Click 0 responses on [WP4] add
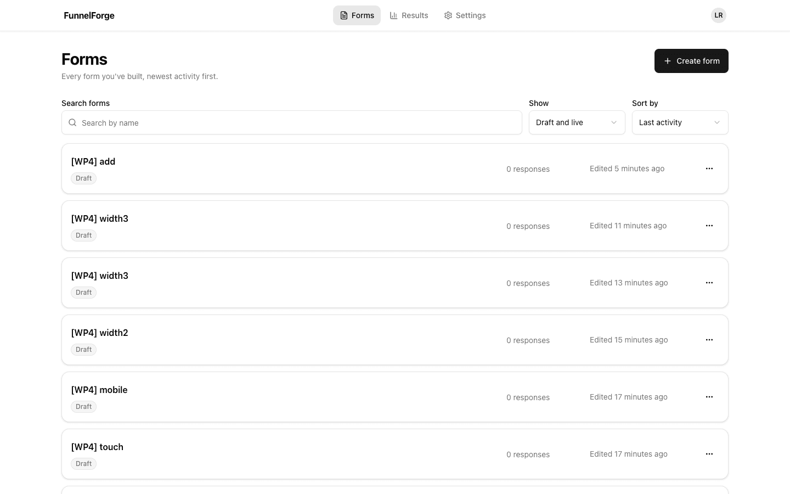This screenshot has width=790, height=494. coord(528,169)
